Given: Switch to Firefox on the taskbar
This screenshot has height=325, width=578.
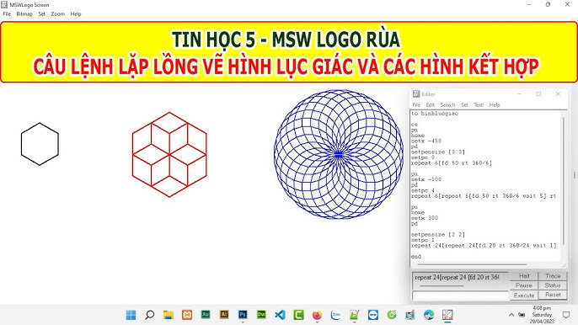Looking at the screenshot, I should tap(317, 315).
